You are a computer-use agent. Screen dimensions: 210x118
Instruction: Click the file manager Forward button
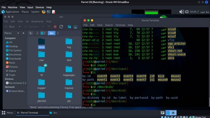[x=31, y=27]
